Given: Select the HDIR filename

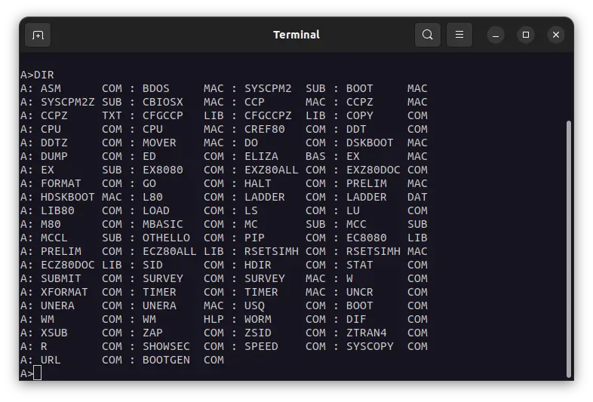Looking at the screenshot, I should click(x=257, y=265).
